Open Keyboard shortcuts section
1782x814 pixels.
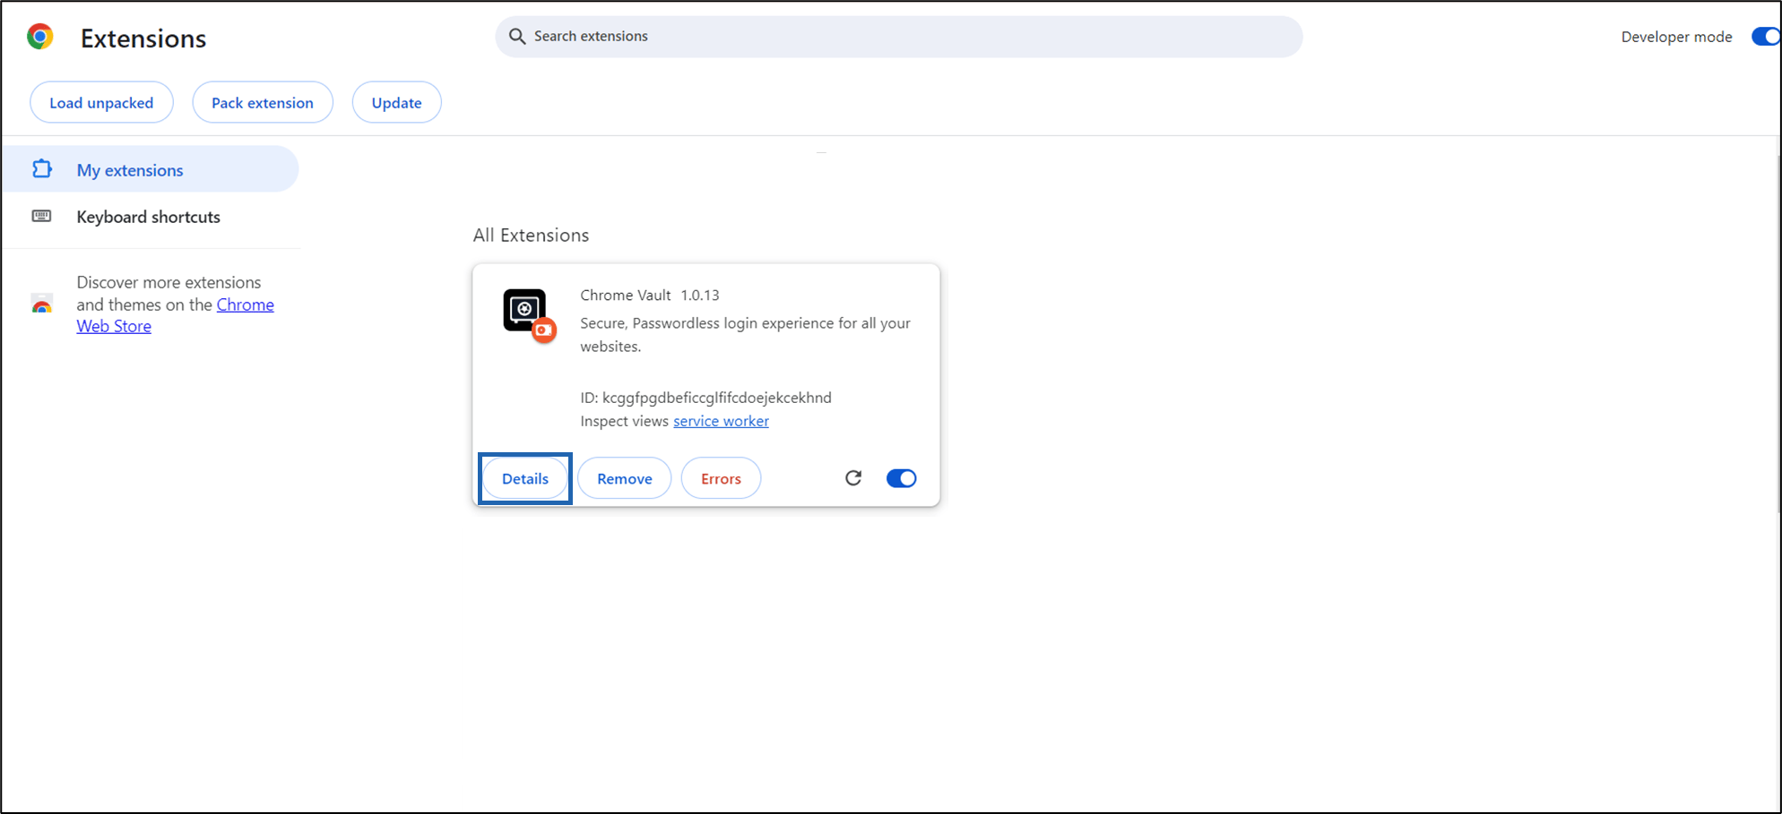pyautogui.click(x=151, y=217)
